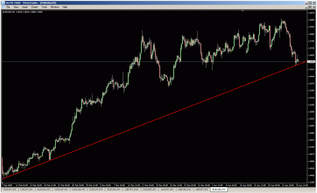The width and height of the screenshot is (317, 193).
Task: Open the Tools menu
Action: 44,7
